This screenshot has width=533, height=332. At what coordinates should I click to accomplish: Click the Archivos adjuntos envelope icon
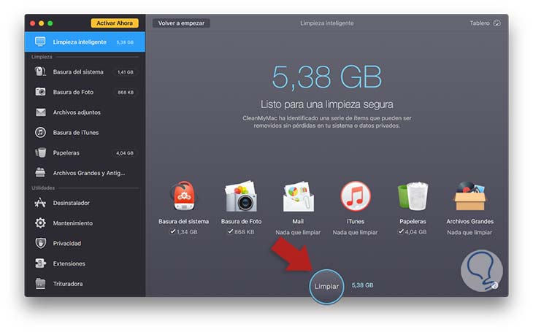pos(40,112)
